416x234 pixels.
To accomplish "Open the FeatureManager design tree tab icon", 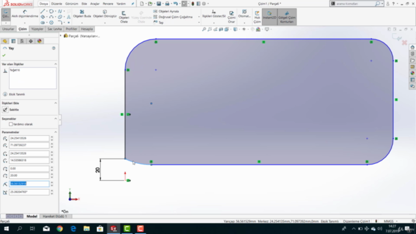I will pyautogui.click(x=5, y=41).
